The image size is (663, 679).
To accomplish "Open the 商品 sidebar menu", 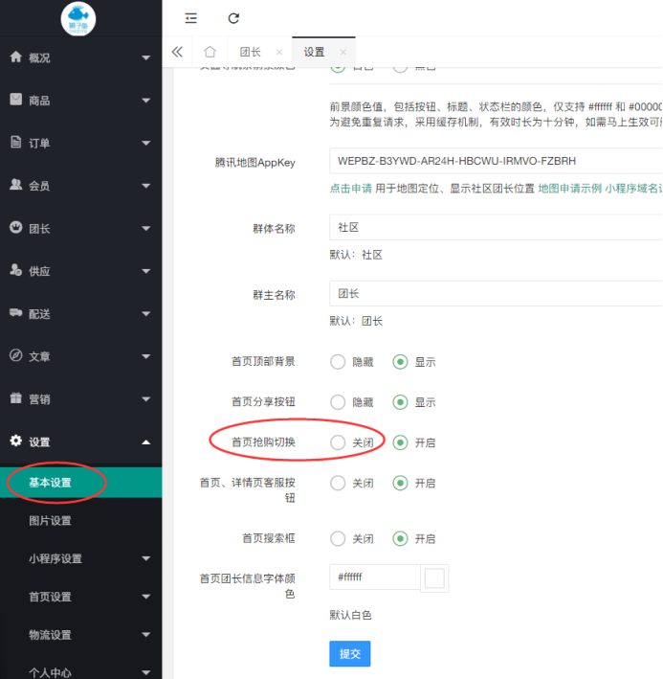I will 80,101.
